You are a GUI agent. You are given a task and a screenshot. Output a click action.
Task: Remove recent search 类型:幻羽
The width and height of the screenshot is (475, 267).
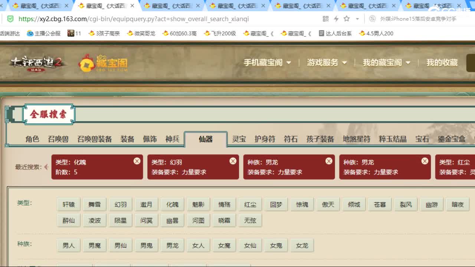(x=233, y=161)
